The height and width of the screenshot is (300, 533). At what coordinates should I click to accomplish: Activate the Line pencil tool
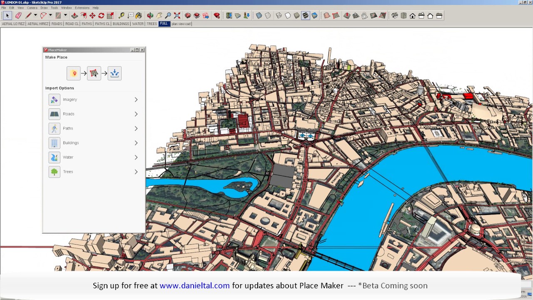28,15
